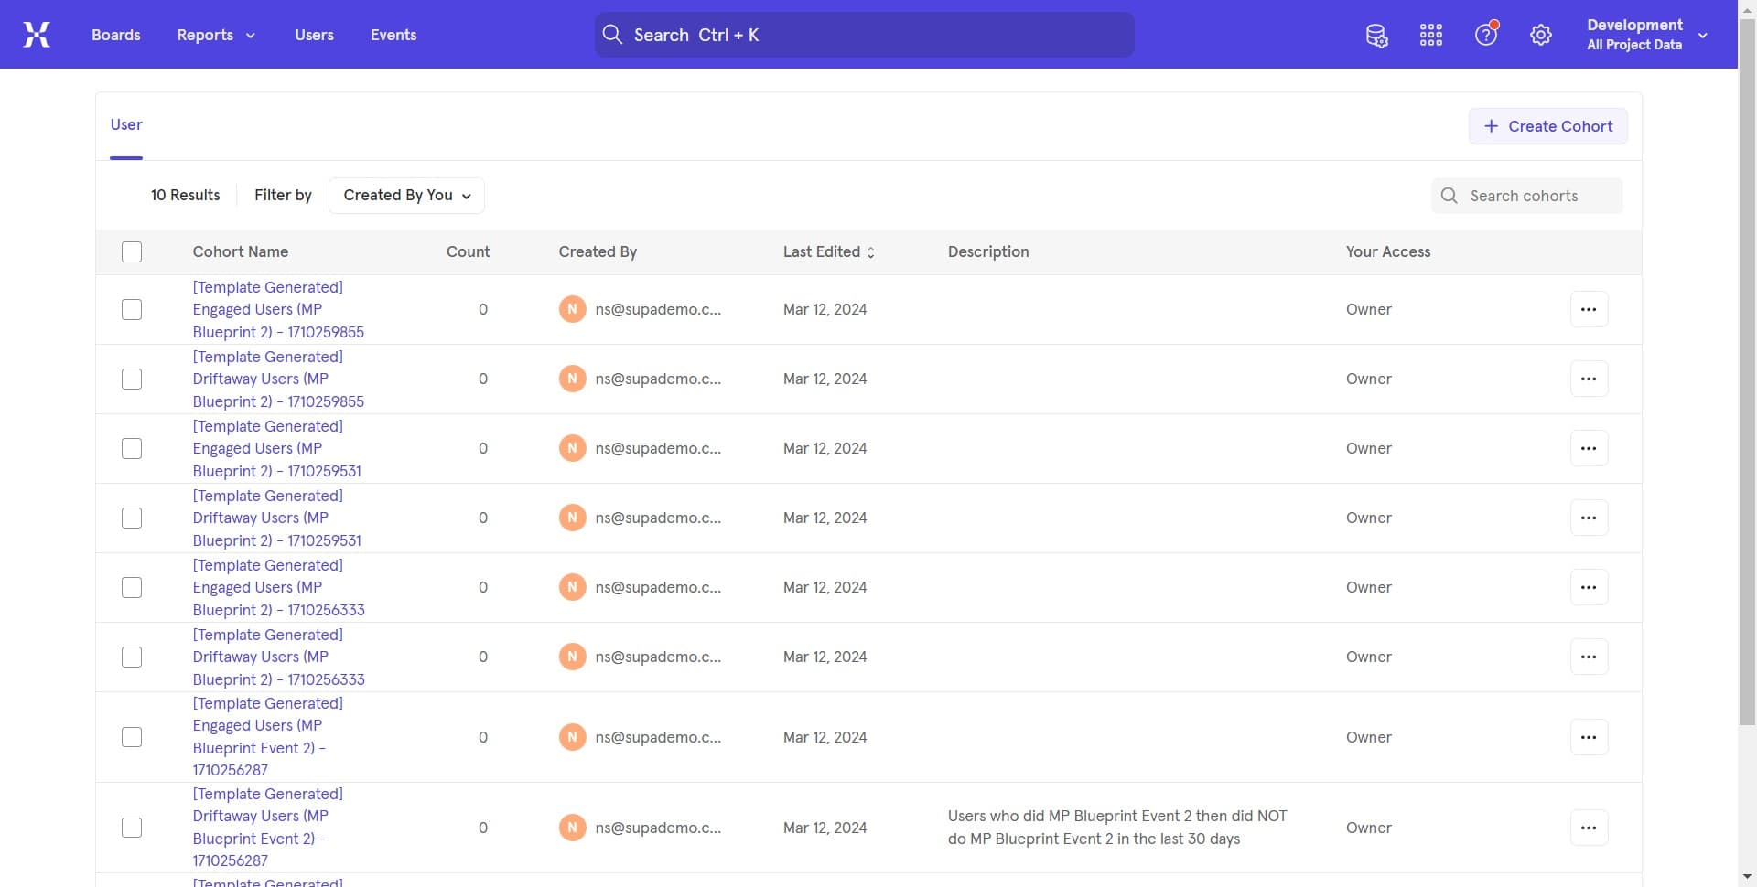Open the data management icon
The width and height of the screenshot is (1757, 887).
click(x=1376, y=36)
